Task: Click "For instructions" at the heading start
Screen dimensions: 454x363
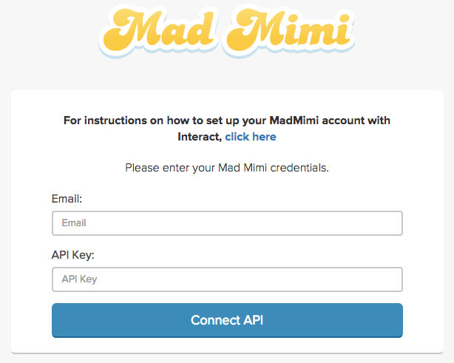Action: (101, 121)
